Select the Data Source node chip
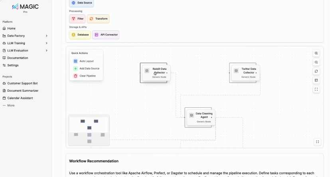The height and width of the screenshot is (177, 330). tap(81, 3)
